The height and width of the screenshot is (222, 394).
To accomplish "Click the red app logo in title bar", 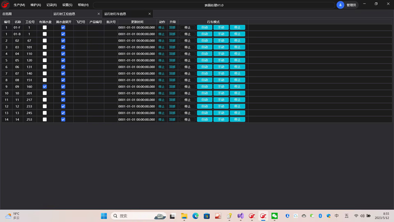I will 5,5.
